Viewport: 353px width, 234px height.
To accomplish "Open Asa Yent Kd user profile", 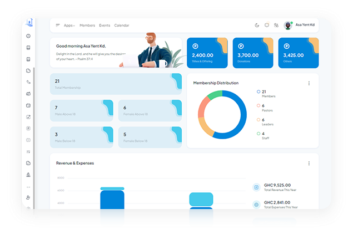I will point(300,25).
